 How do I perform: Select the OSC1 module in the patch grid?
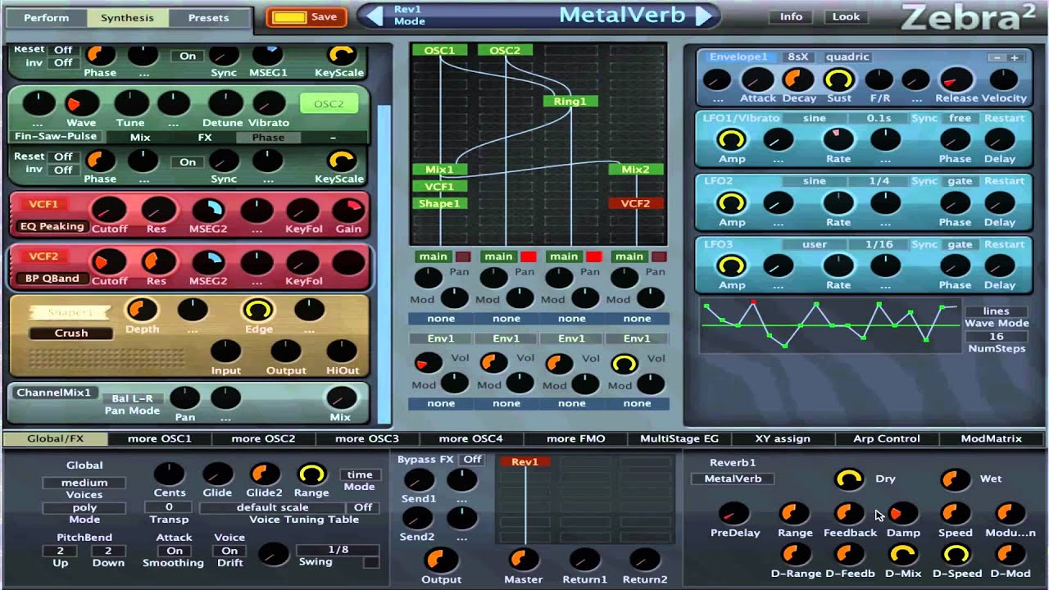pyautogui.click(x=439, y=51)
